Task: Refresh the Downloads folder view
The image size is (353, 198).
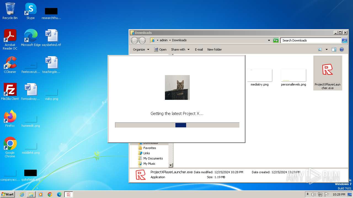Action: [276, 40]
